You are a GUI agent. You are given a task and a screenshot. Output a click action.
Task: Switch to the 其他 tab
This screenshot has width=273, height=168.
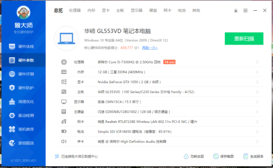coord(196,10)
